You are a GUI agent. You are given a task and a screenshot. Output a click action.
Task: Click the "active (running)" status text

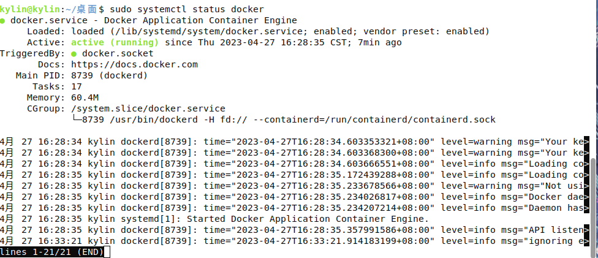click(115, 42)
